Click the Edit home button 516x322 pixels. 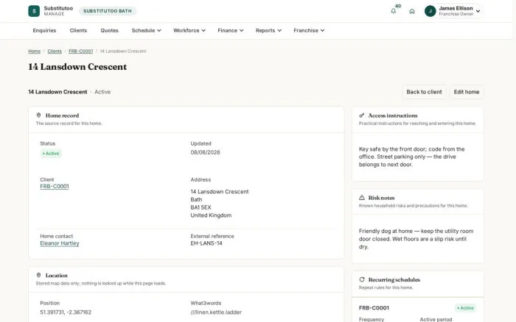point(467,92)
